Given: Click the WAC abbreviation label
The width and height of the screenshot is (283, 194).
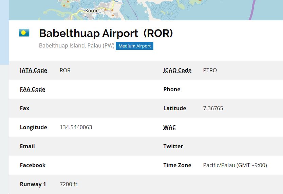Looking at the screenshot, I should 169,127.
